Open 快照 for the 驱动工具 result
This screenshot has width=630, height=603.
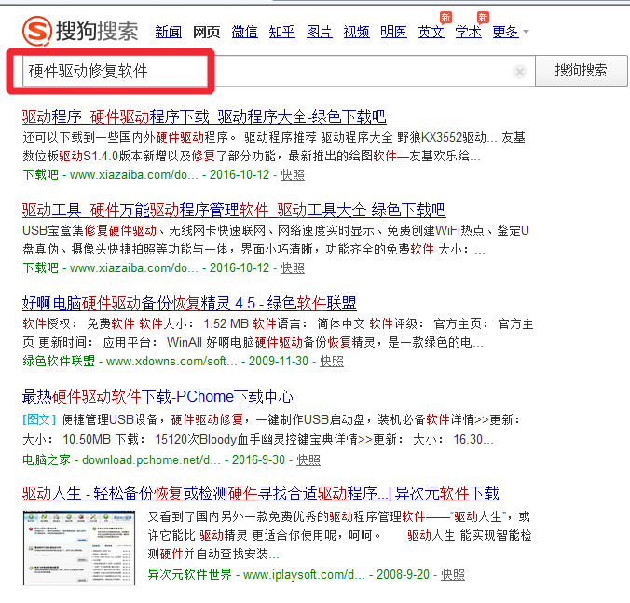pos(293,268)
